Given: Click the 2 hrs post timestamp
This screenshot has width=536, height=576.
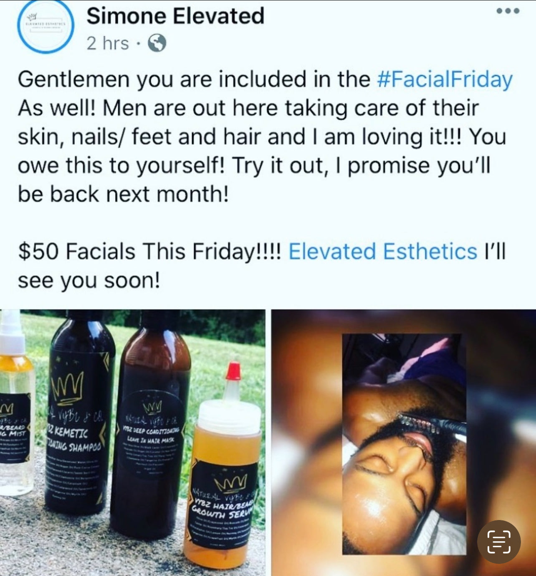Looking at the screenshot, I should pyautogui.click(x=108, y=43).
